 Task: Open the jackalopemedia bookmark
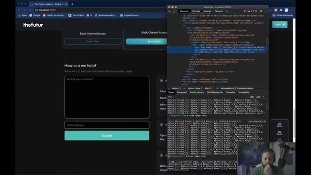point(106,15)
